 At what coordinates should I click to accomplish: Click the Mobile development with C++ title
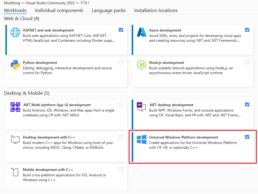tap(48, 169)
